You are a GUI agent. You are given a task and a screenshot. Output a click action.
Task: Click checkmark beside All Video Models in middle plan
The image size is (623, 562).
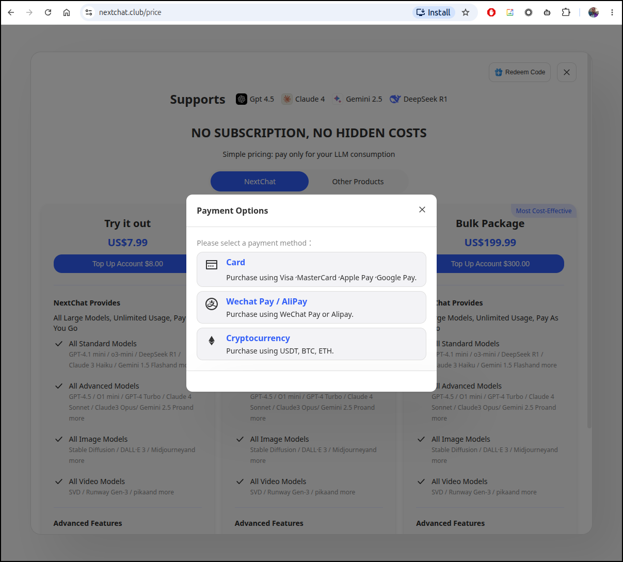(240, 481)
